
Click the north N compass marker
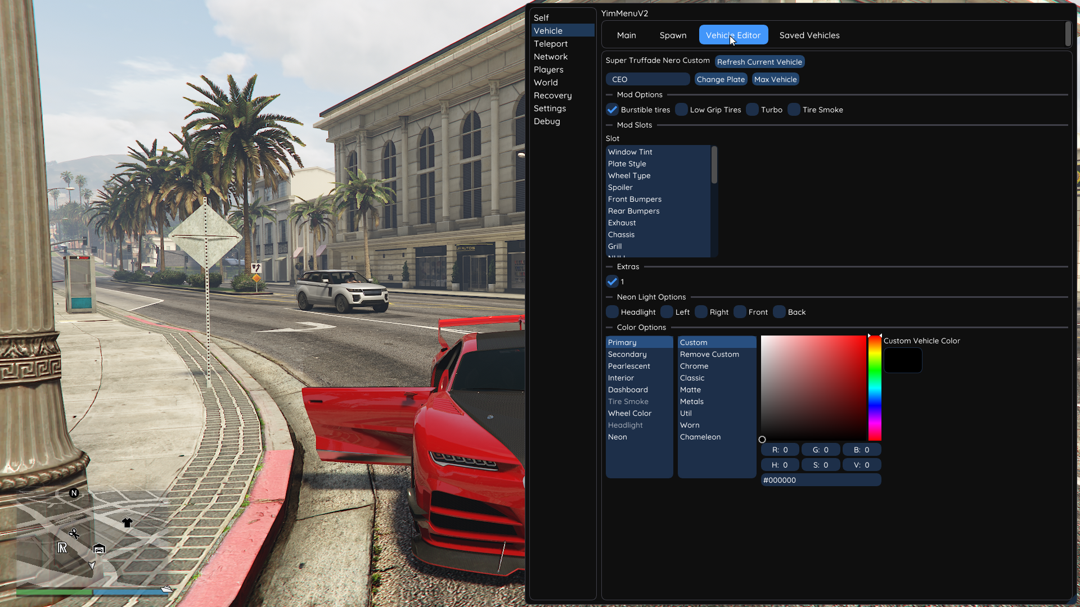[74, 493]
